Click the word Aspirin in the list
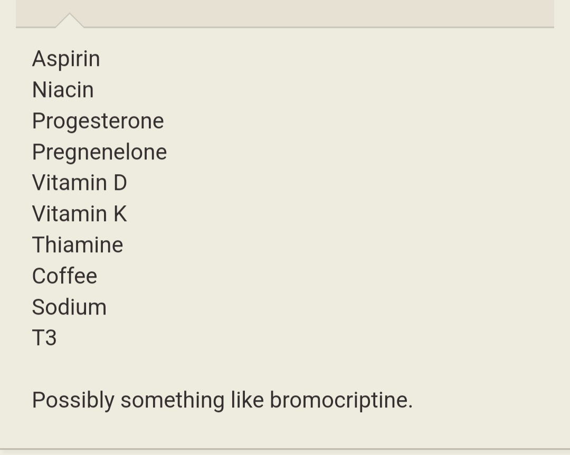This screenshot has height=455, width=570. 66,59
